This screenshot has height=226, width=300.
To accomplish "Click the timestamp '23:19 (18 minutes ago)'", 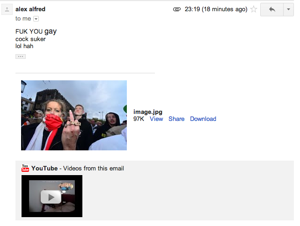I will click(x=216, y=9).
